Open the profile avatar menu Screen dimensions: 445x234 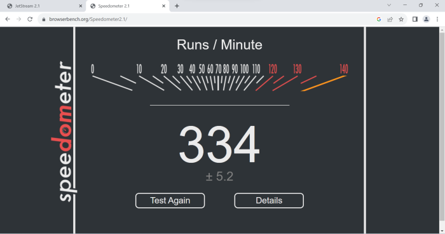(x=427, y=19)
